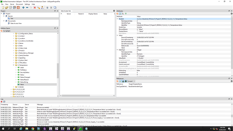Collapse the Documents node in Project tree
The height and width of the screenshot is (131, 233).
[4, 21]
